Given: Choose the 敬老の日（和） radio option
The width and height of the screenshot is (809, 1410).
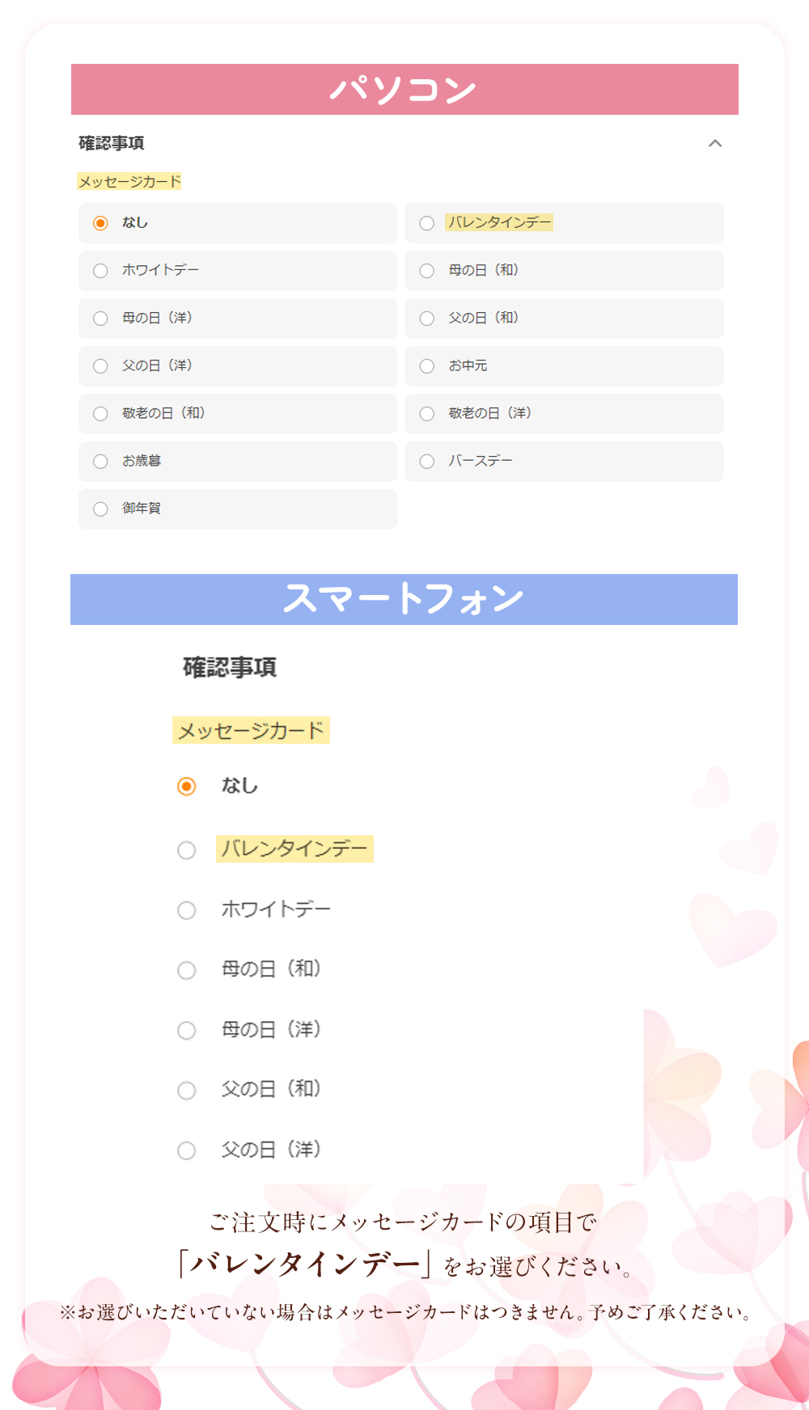Looking at the screenshot, I should pyautogui.click(x=100, y=414).
